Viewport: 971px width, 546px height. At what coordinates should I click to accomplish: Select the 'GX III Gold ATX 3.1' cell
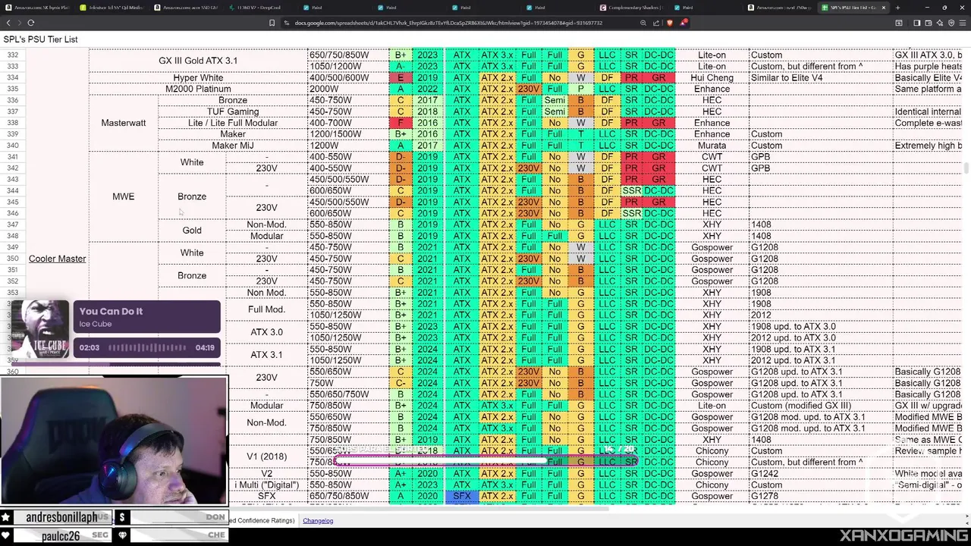[x=198, y=61]
